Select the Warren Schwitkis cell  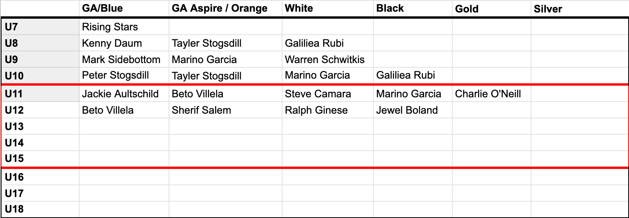tap(325, 60)
